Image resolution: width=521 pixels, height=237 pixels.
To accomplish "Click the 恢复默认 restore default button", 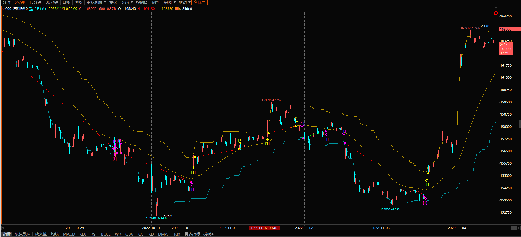I will pyautogui.click(x=23, y=234).
